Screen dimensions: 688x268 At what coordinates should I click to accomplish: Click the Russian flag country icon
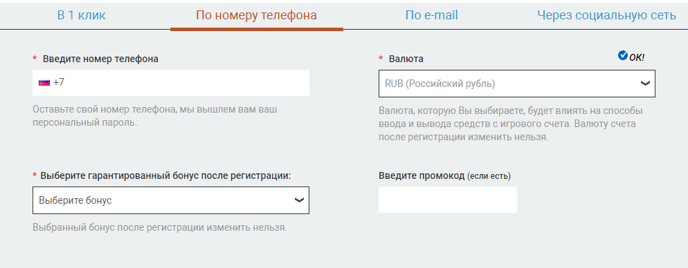tap(44, 82)
